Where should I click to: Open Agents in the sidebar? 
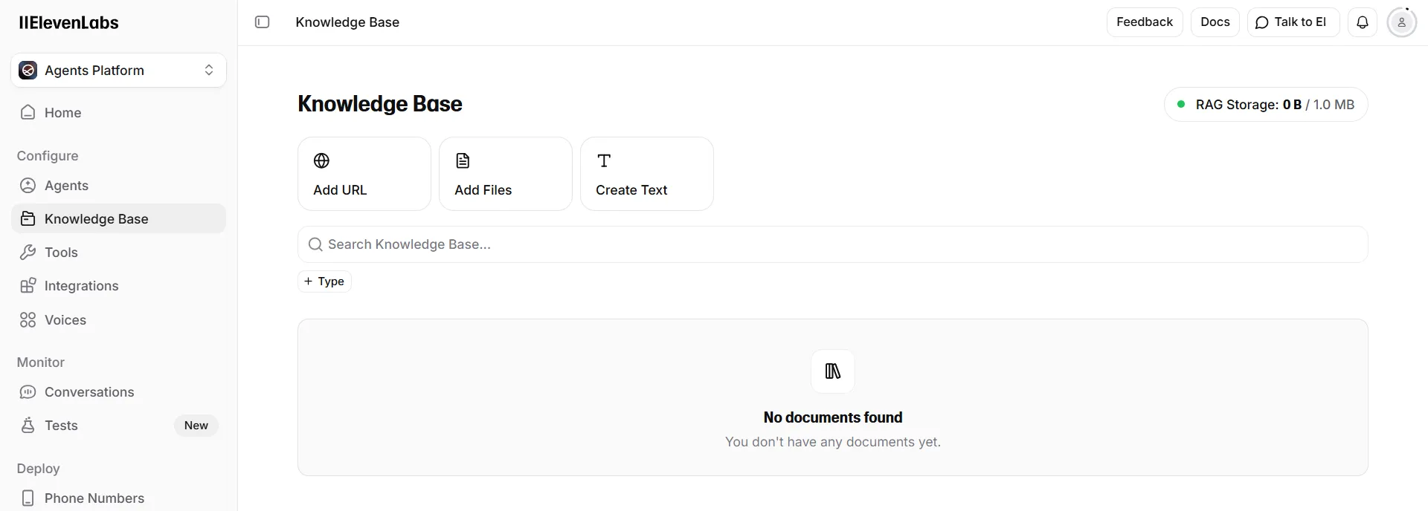point(66,186)
